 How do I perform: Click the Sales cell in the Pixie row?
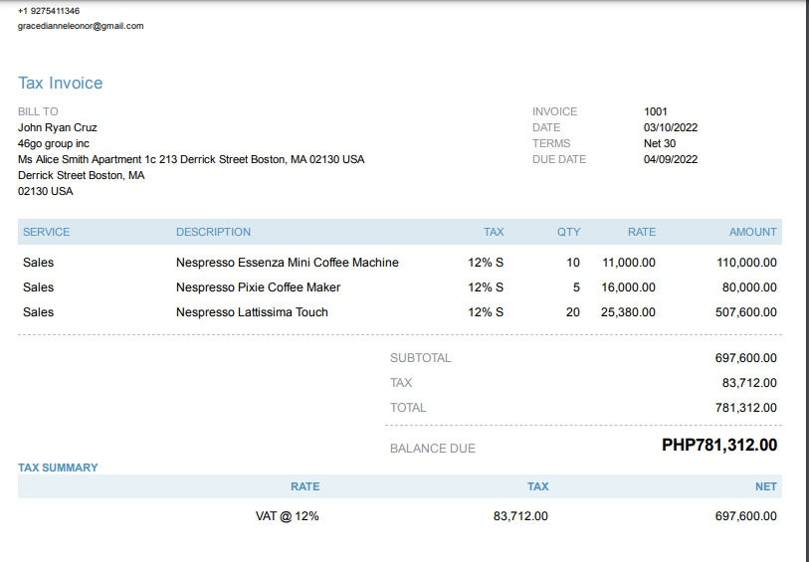[x=38, y=287]
